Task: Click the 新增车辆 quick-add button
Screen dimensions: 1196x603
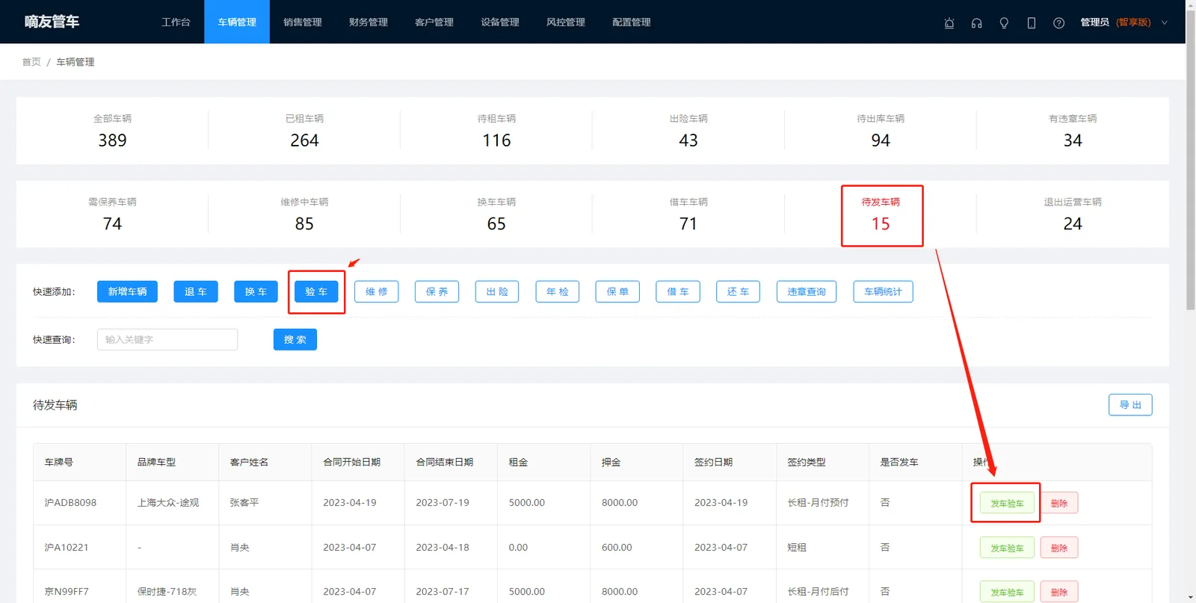Action: (x=127, y=291)
